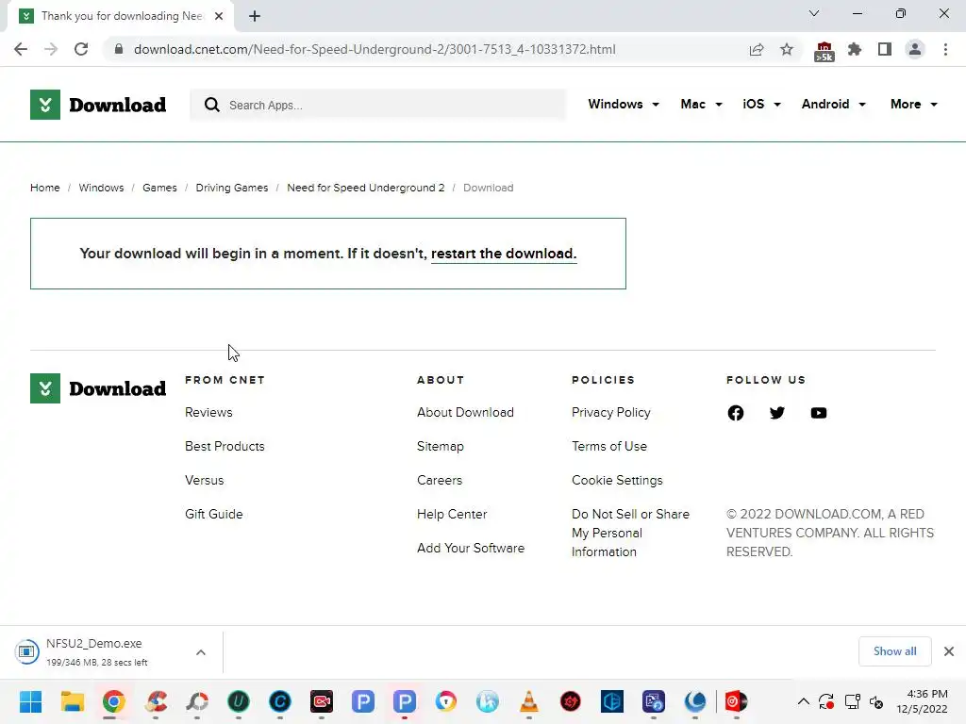Screen dimensions: 966x724
Task: Toggle the browser side panel icon
Action: pyautogui.click(x=885, y=49)
